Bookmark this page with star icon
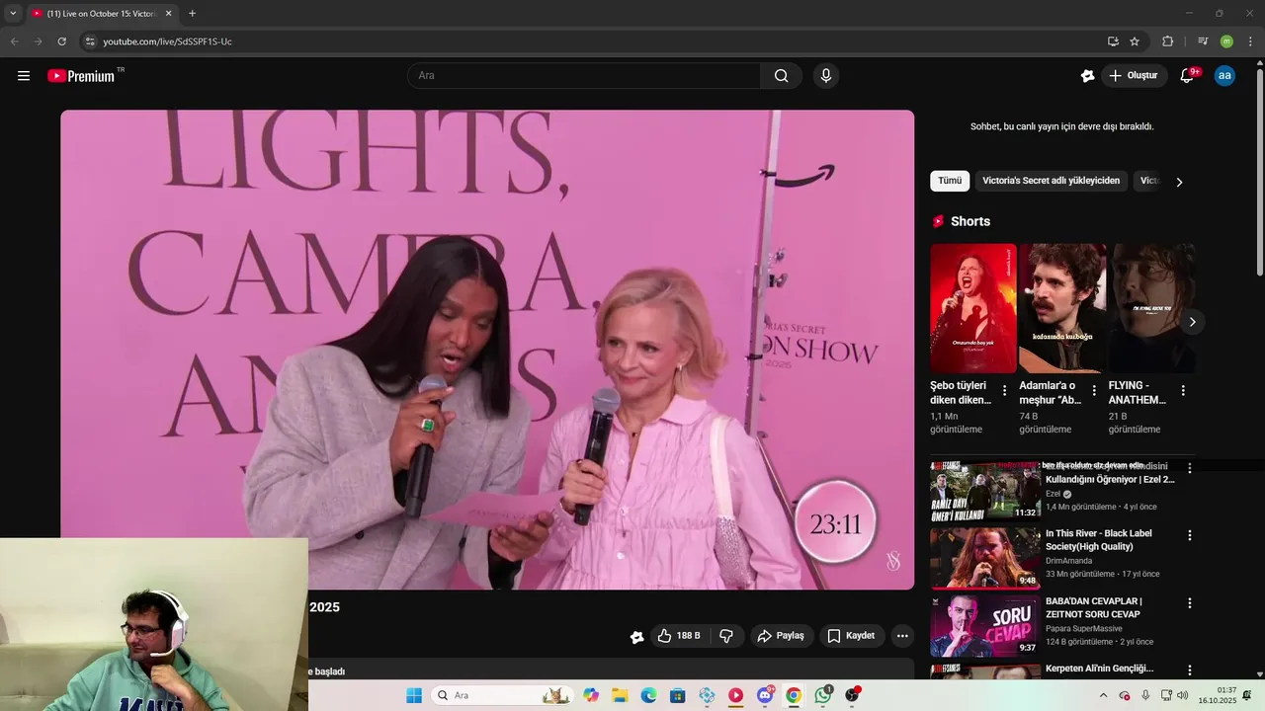 click(x=1135, y=41)
